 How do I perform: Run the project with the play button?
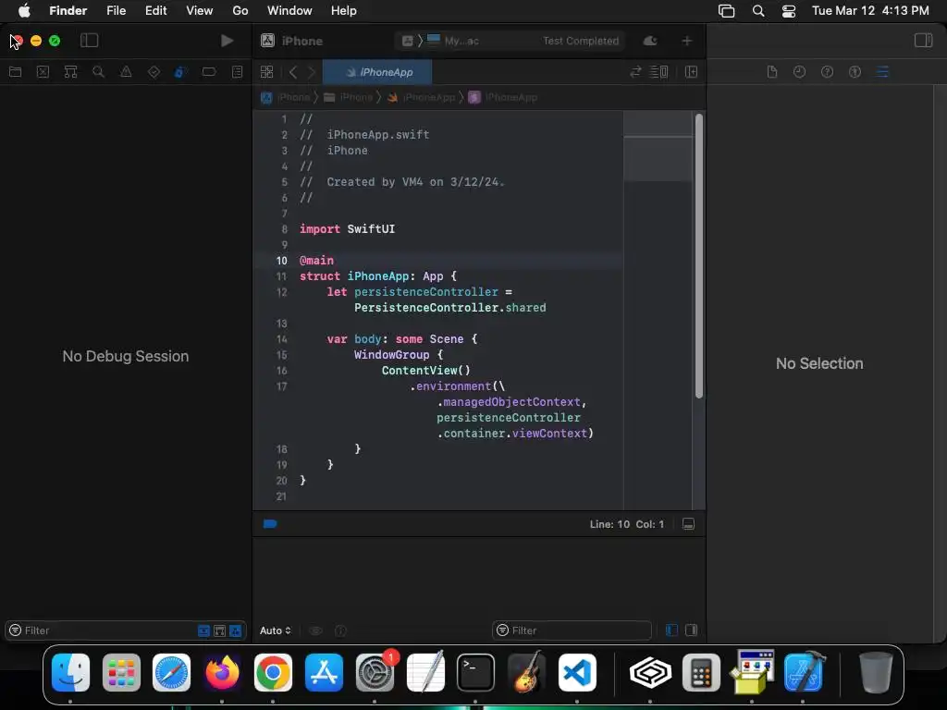(x=228, y=41)
